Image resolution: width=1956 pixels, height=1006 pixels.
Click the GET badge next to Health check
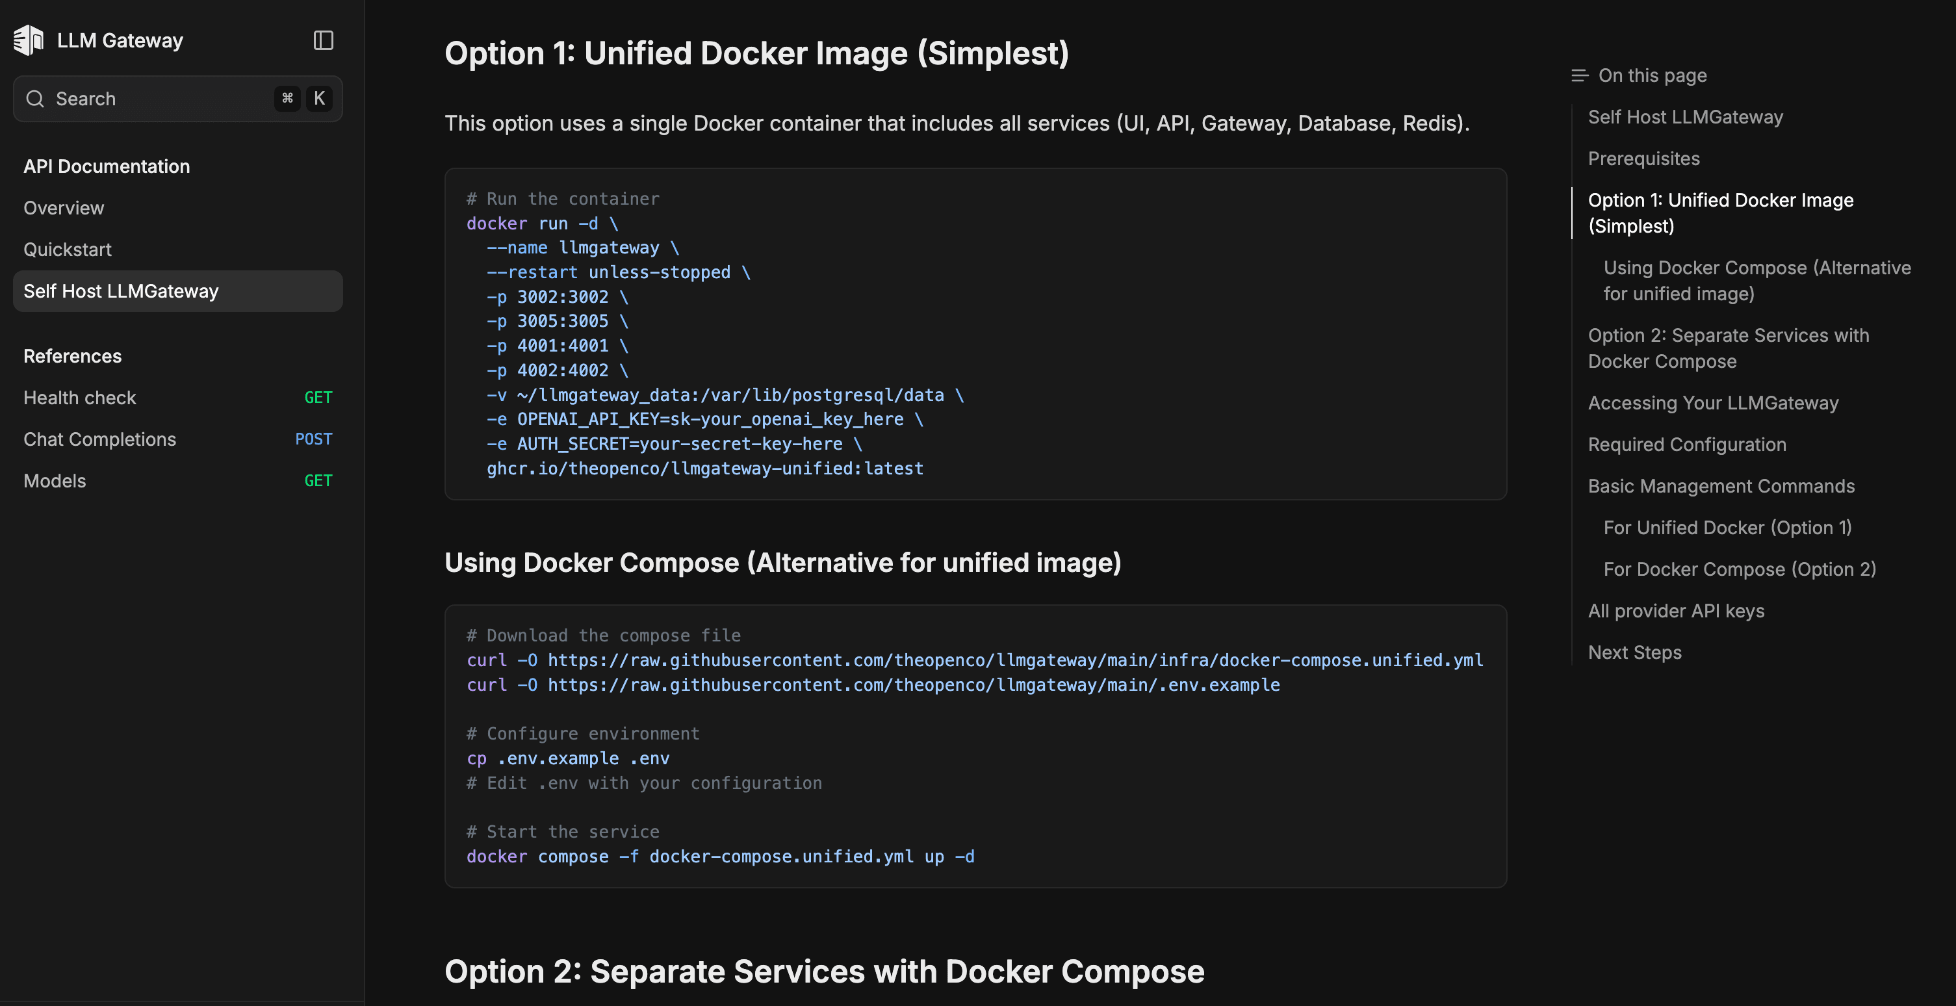(317, 396)
